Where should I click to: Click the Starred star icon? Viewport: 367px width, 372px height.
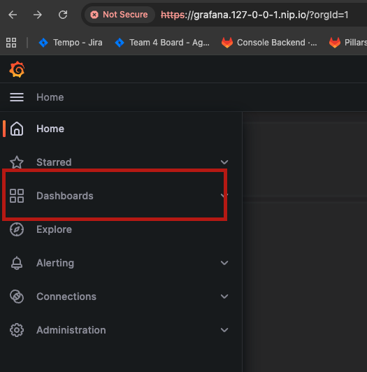coord(17,162)
